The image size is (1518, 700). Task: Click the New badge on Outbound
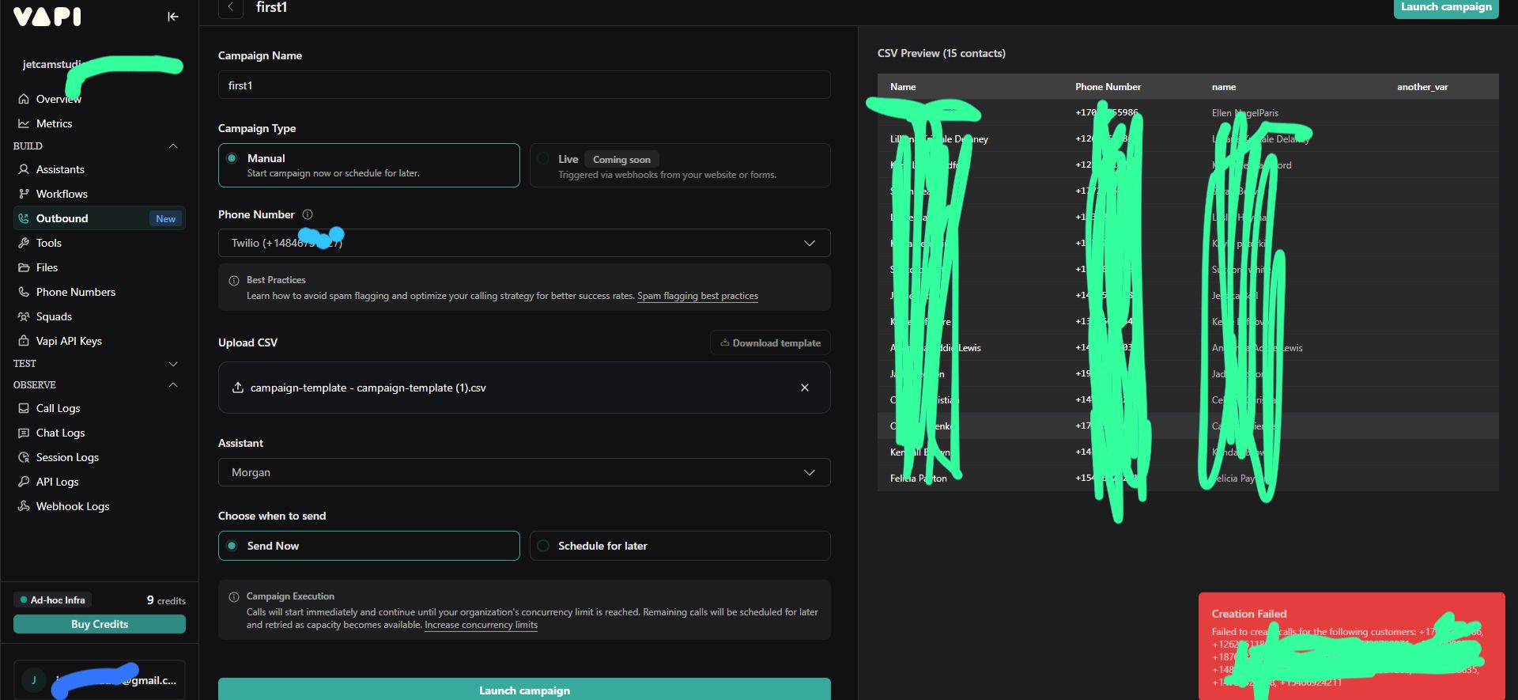(x=165, y=219)
